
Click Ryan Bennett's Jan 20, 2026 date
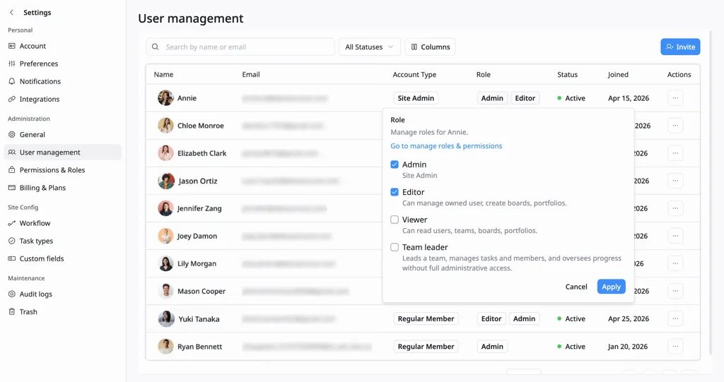tap(628, 347)
